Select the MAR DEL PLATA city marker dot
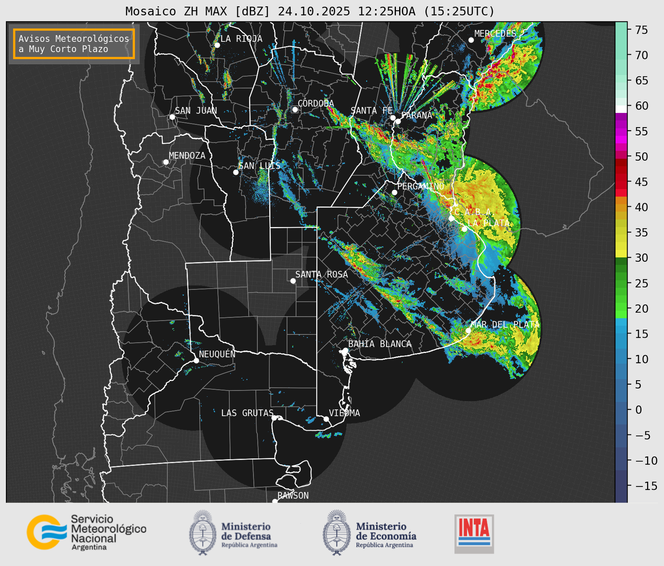The width and height of the screenshot is (664, 566). pos(468,331)
